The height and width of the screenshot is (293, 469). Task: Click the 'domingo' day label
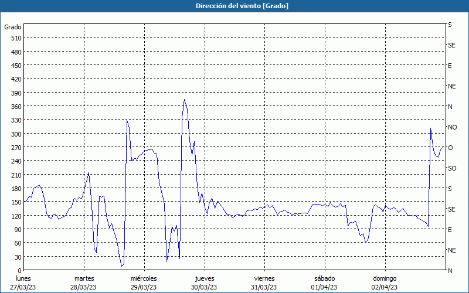click(385, 279)
